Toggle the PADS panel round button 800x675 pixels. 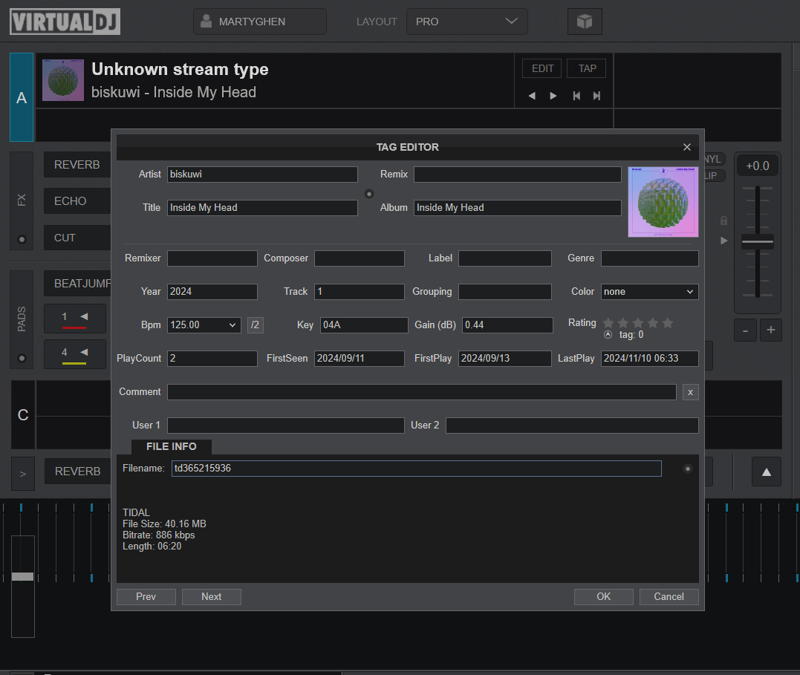point(22,358)
